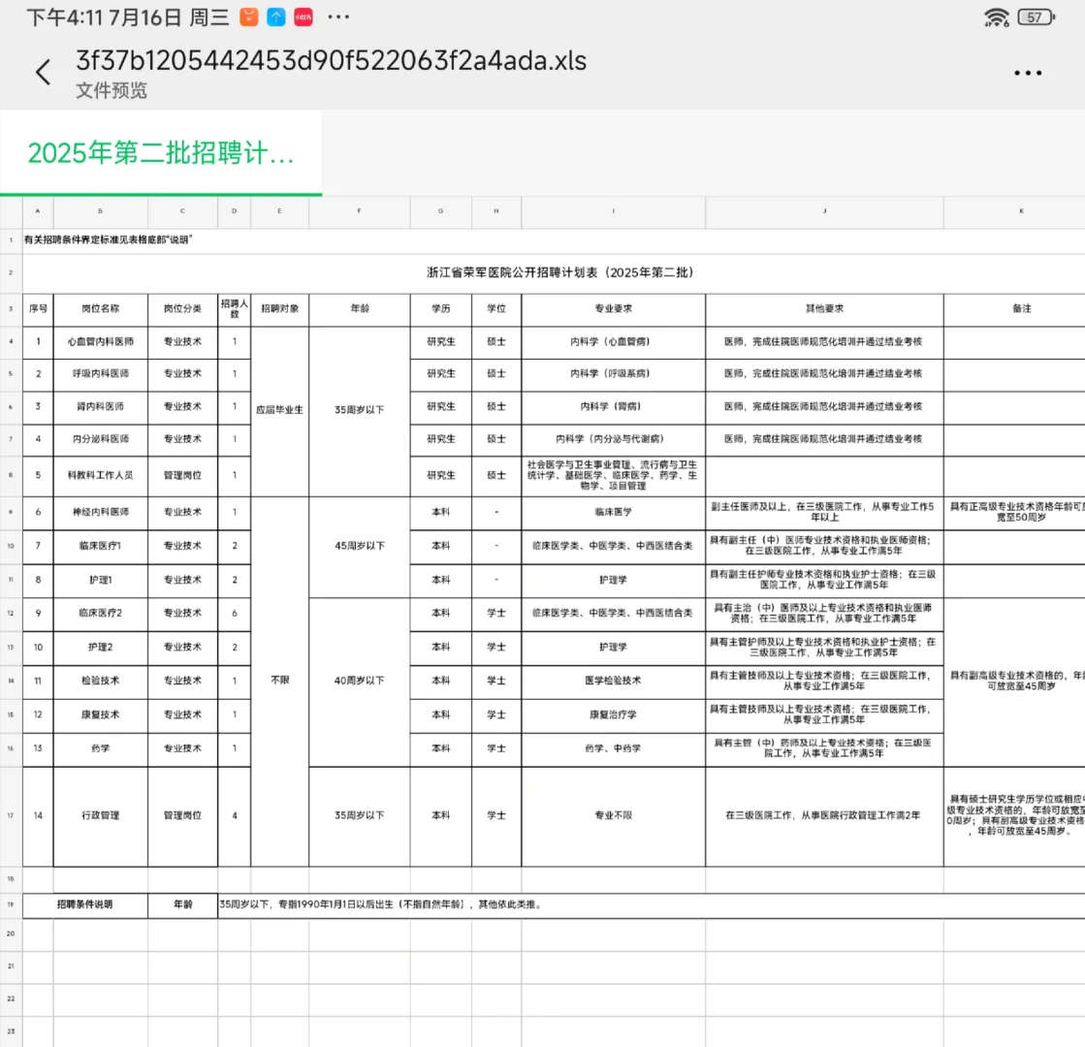Select column A header
The height and width of the screenshot is (1047, 1085).
(38, 211)
